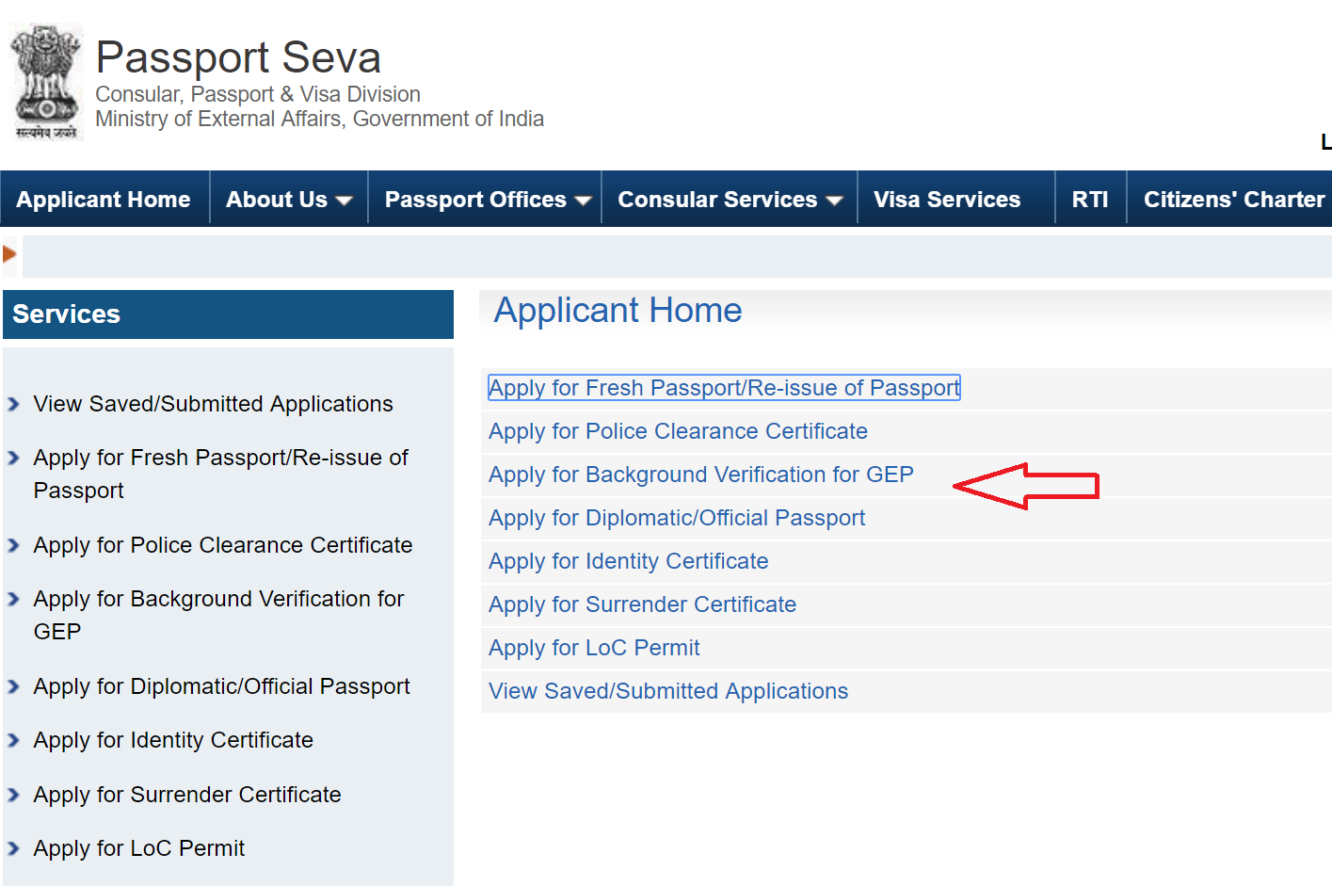This screenshot has height=886, width=1332.
Task: Click the Passport Seva site title
Action: (x=238, y=57)
